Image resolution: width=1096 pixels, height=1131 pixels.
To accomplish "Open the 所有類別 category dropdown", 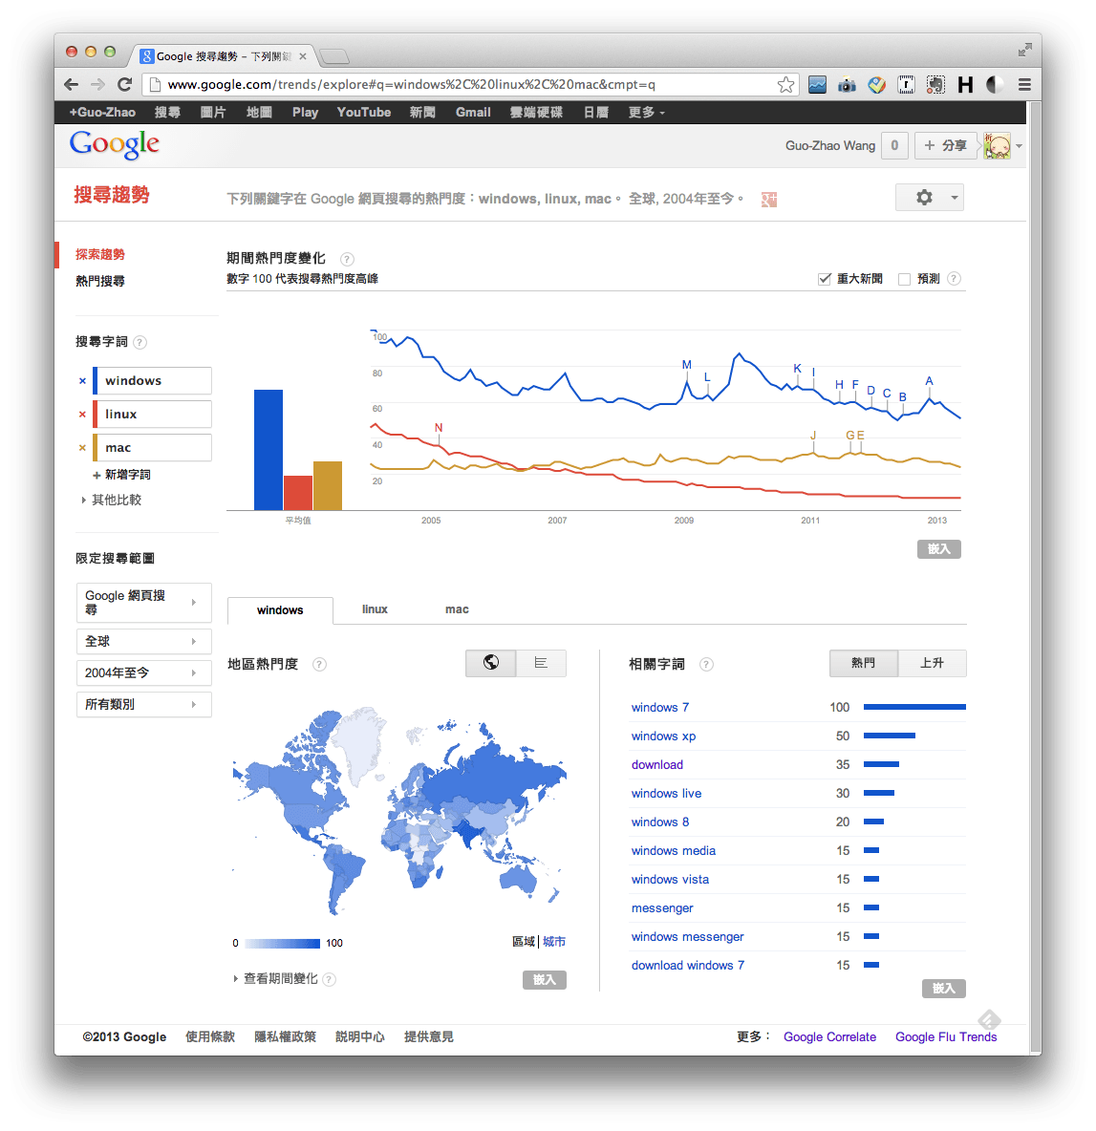I will tap(143, 704).
